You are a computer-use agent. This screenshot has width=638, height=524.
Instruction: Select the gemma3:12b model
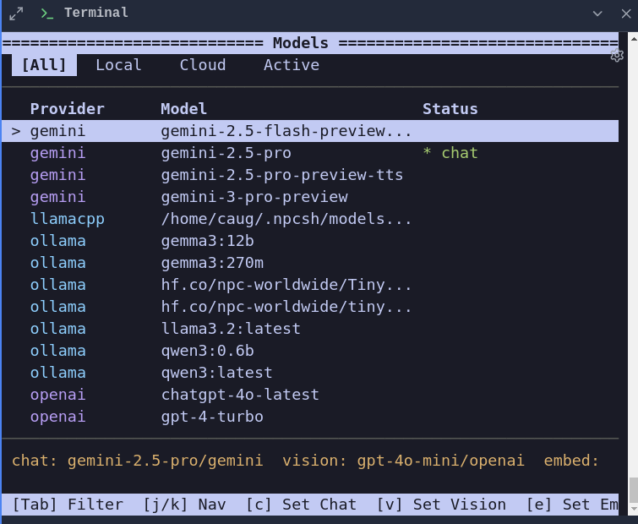[x=208, y=241]
